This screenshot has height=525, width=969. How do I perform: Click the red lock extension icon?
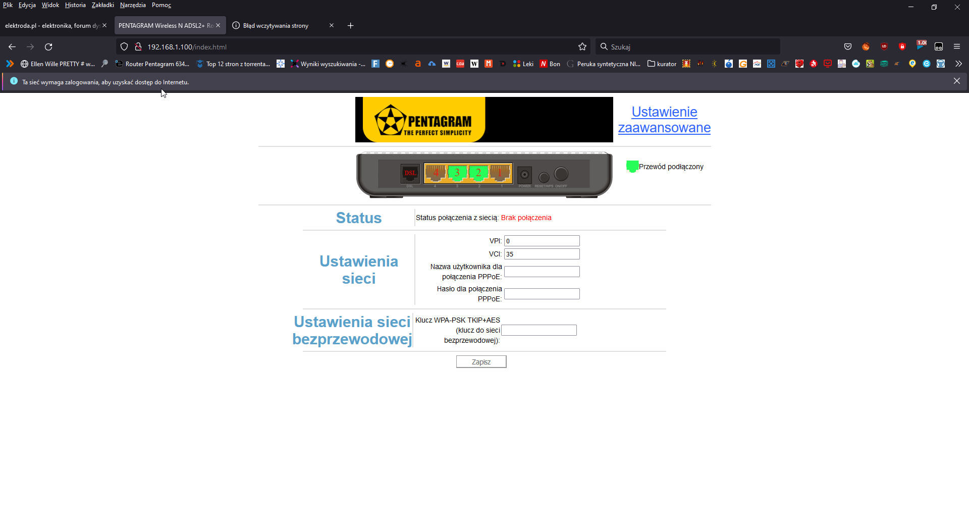(902, 46)
